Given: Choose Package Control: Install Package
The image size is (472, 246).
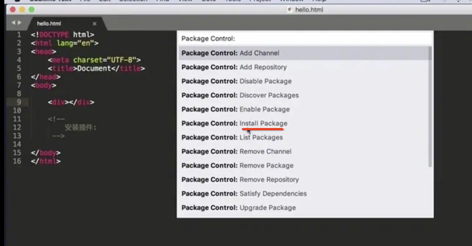Looking at the screenshot, I should click(303, 123).
